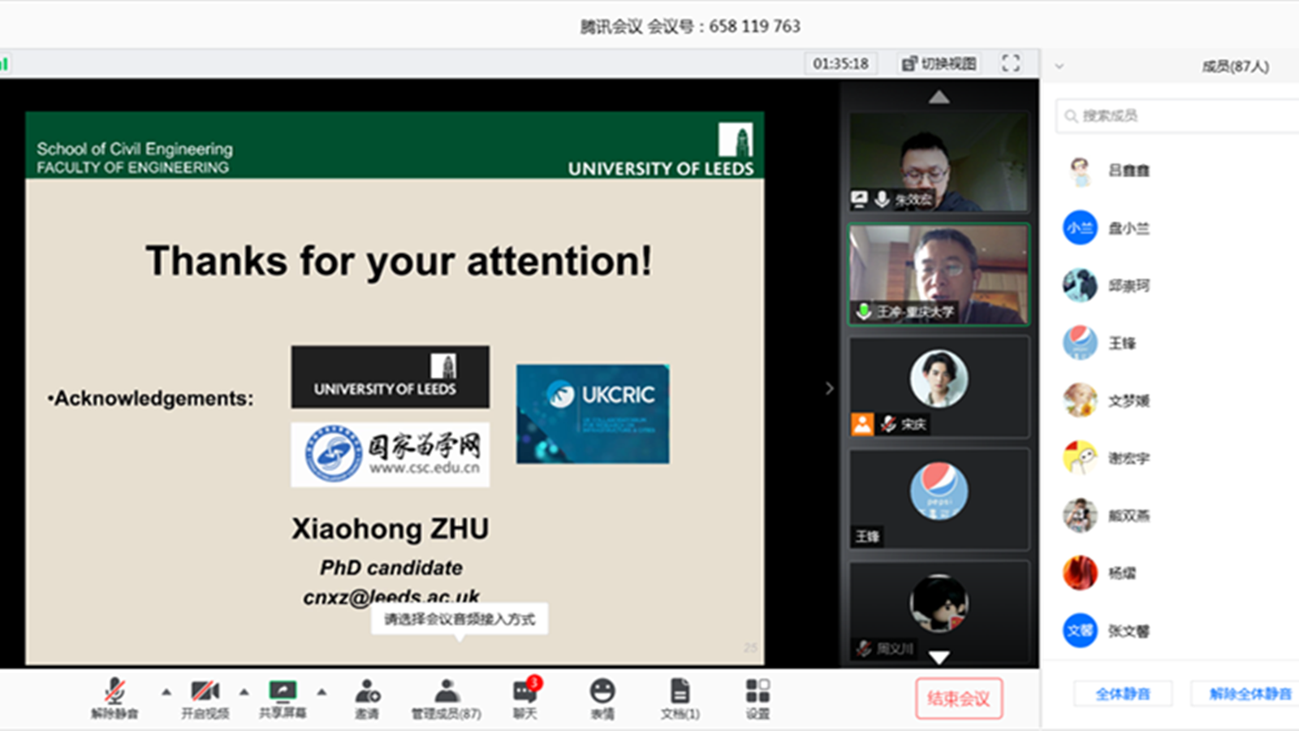Expand the arrow next to 开启视频 camera
This screenshot has height=731, width=1299.
pos(244,692)
